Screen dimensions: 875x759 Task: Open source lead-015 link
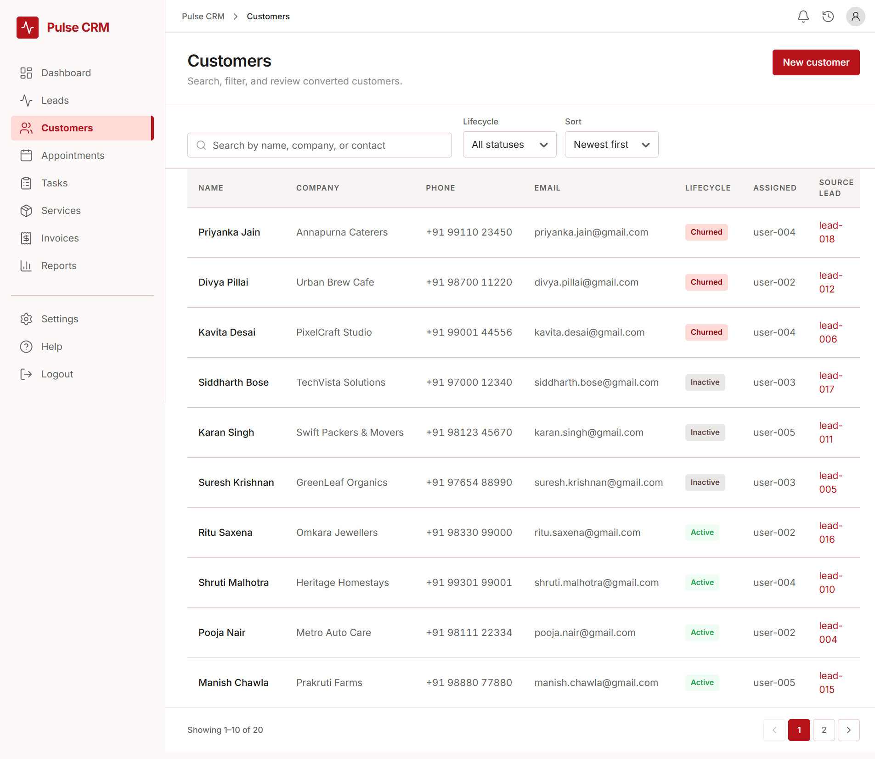coord(830,683)
